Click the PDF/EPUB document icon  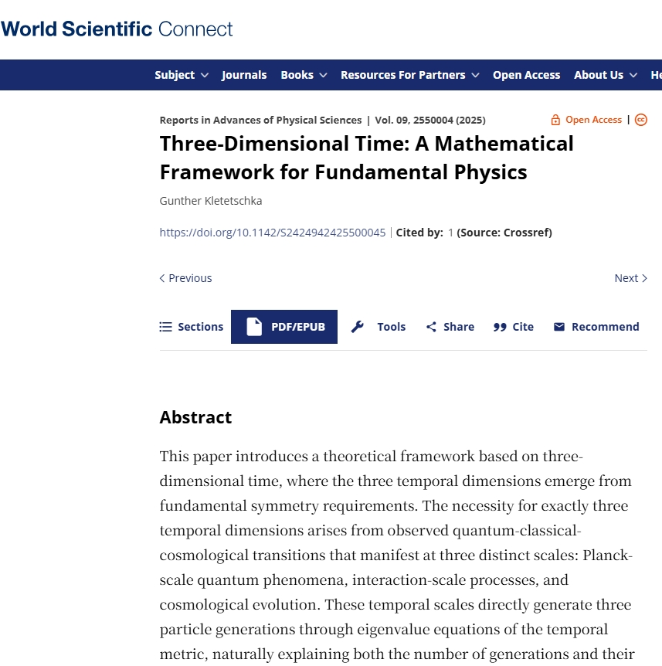pyautogui.click(x=254, y=327)
